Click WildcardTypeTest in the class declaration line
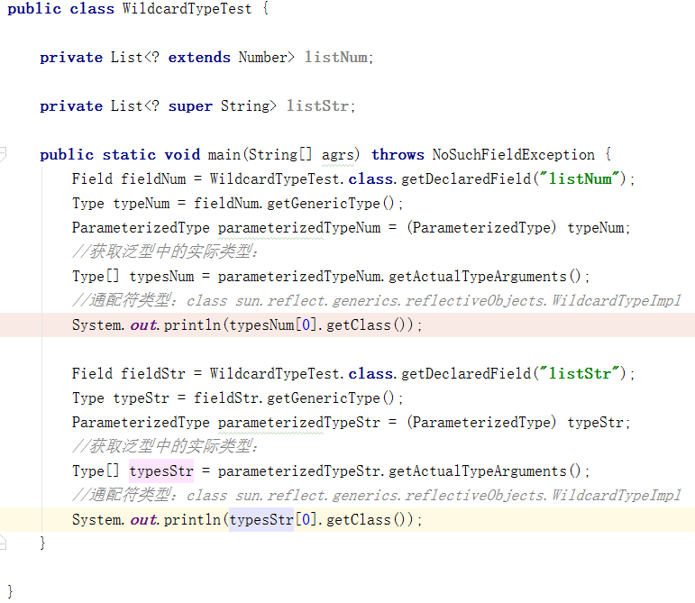695x603 pixels. [187, 9]
